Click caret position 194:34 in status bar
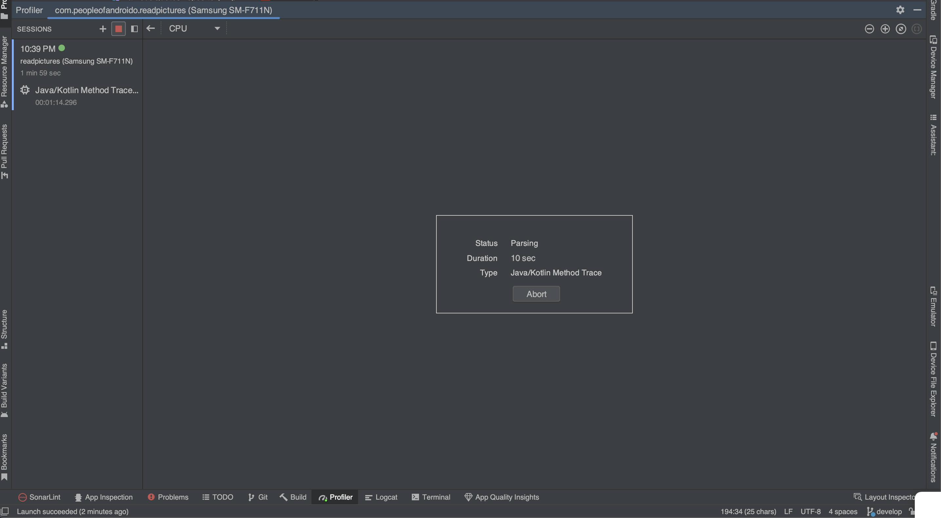This screenshot has height=518, width=941. (748, 512)
